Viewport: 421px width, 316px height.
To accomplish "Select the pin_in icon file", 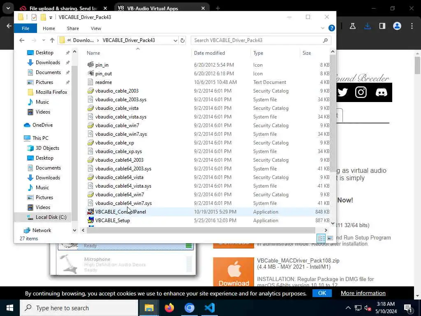I will 102,65.
